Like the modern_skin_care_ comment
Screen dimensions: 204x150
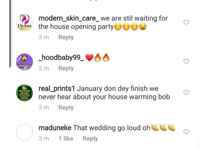(x=186, y=23)
